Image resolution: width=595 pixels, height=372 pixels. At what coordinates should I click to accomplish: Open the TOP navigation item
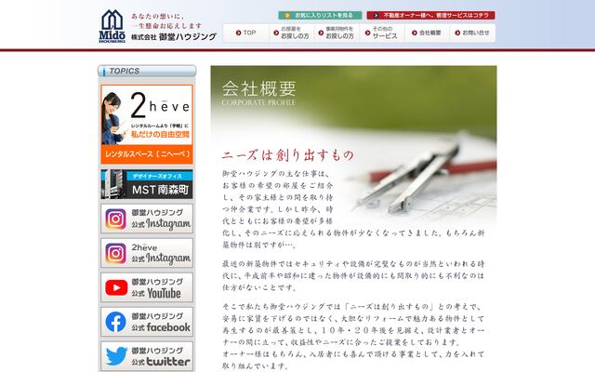[x=245, y=33]
